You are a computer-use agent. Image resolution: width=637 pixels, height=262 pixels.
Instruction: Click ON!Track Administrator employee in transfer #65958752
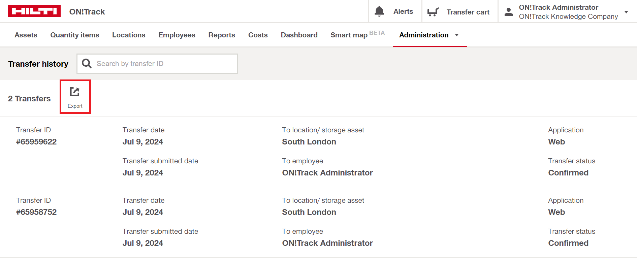pos(327,243)
